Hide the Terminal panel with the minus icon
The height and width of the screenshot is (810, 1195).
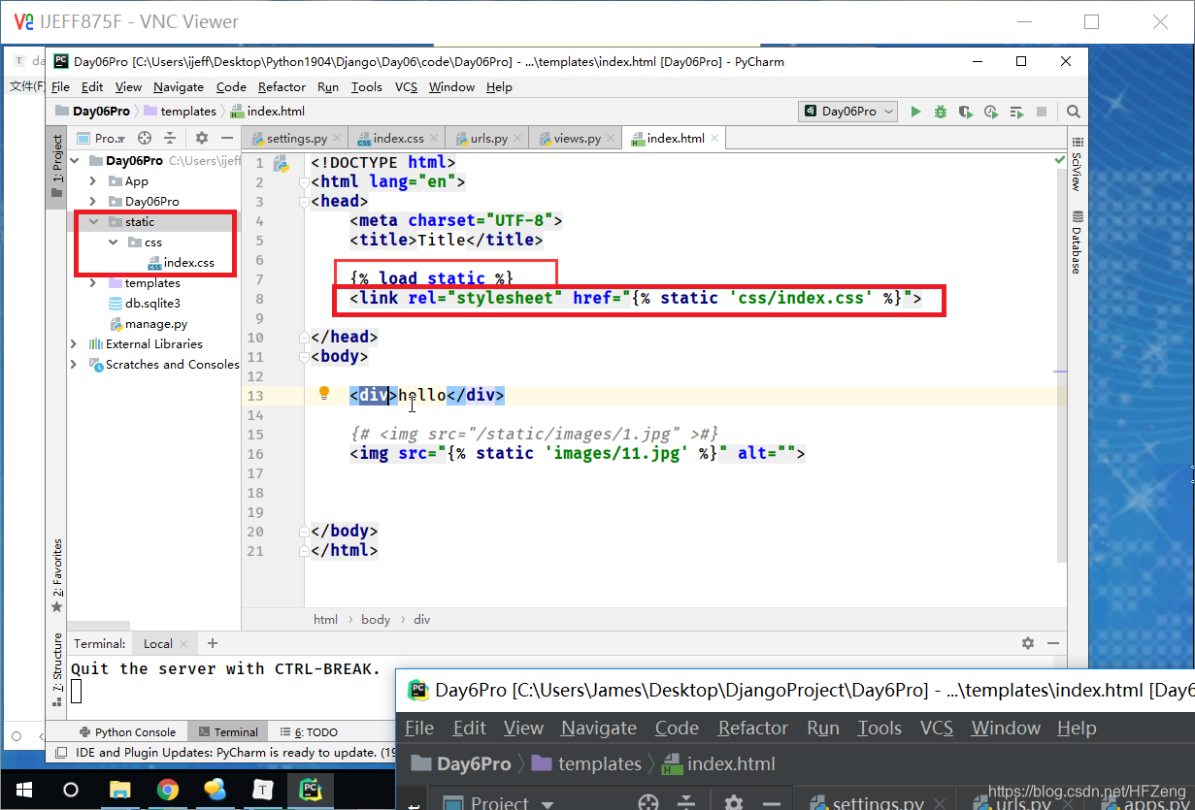click(1053, 643)
